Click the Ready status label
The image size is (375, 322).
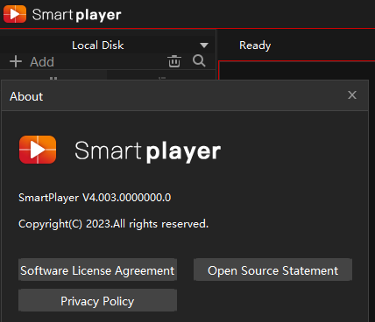tap(255, 45)
